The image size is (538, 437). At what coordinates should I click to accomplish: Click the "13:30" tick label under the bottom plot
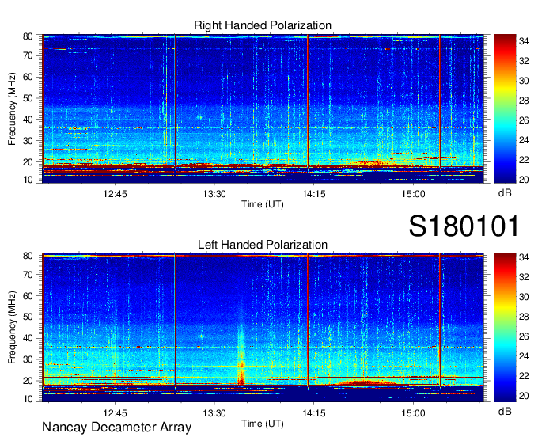click(x=214, y=413)
